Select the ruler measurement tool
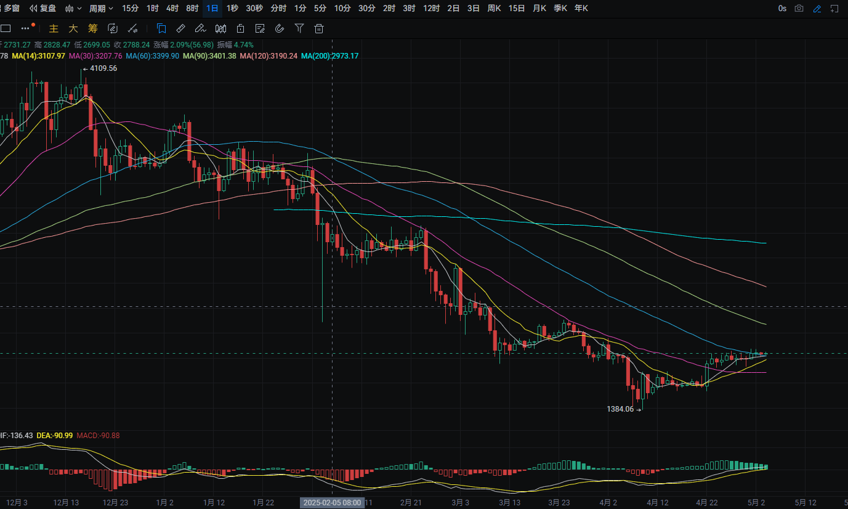 [x=180, y=28]
